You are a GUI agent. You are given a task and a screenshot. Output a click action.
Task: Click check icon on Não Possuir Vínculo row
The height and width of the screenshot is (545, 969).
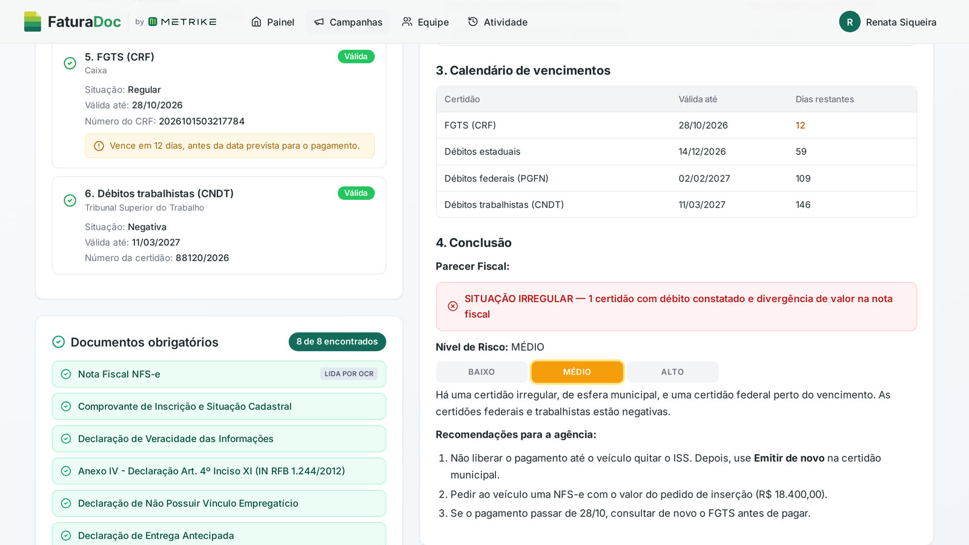tap(66, 503)
